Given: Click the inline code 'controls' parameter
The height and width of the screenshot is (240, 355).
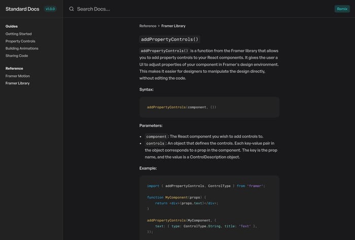Looking at the screenshot, I should [x=155, y=143].
